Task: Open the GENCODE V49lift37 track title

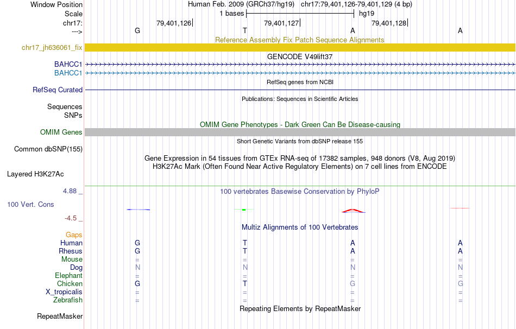Action: (299, 56)
